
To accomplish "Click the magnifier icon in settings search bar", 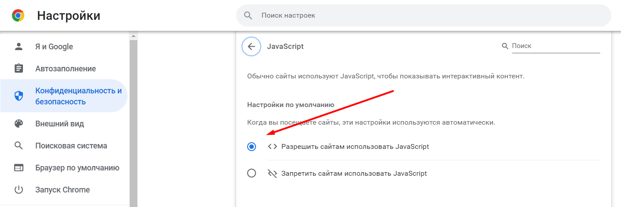I will 248,15.
